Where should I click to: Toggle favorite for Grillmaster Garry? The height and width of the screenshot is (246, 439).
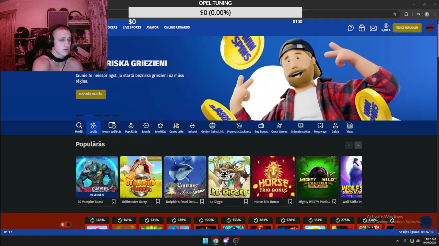click(x=158, y=202)
